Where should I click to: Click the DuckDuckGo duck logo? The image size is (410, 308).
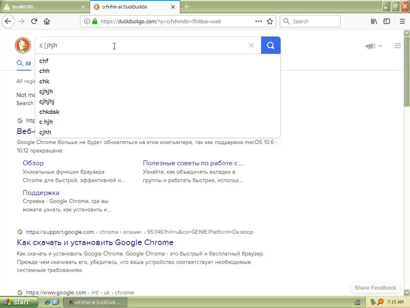tap(23, 45)
